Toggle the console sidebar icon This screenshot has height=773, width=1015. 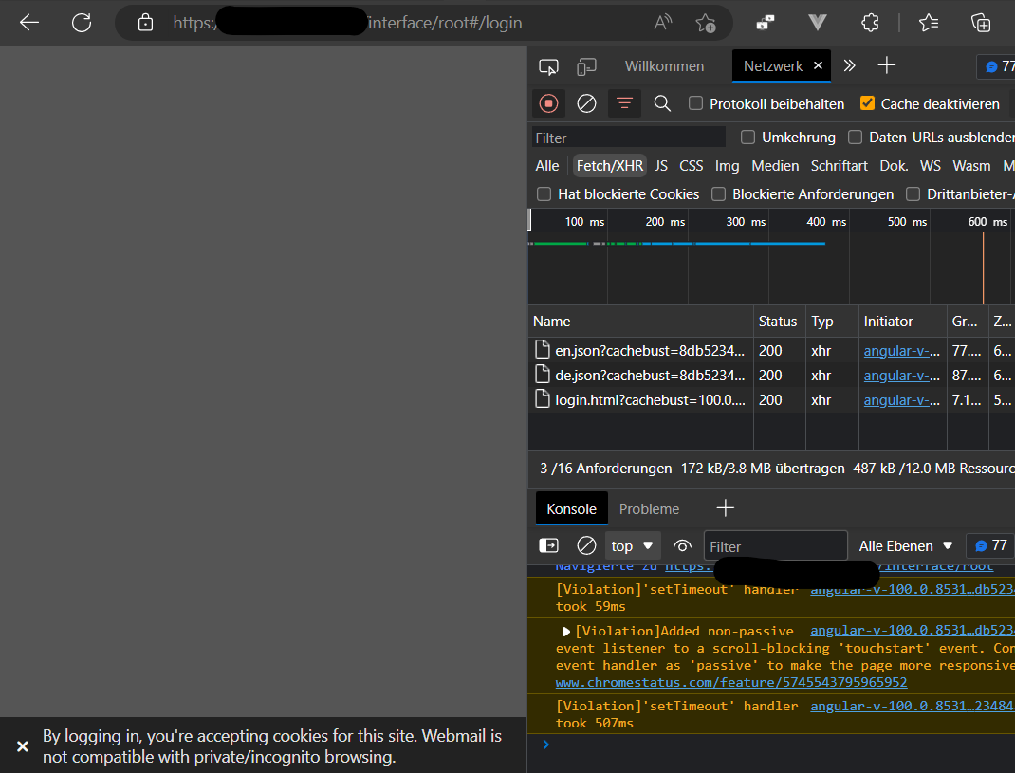[x=548, y=545]
